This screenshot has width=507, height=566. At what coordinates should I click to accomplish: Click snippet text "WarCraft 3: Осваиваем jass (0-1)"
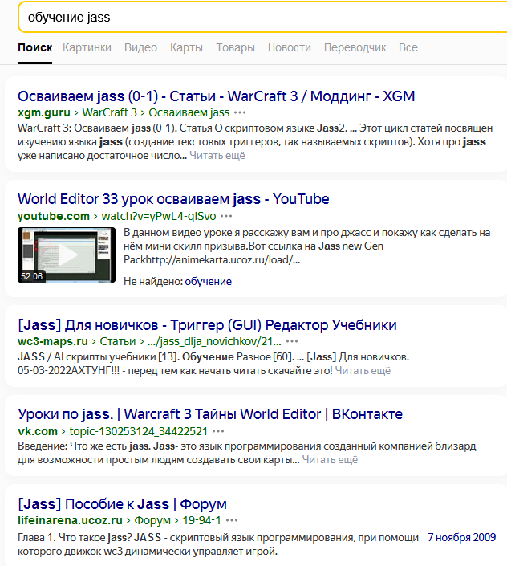97,128
